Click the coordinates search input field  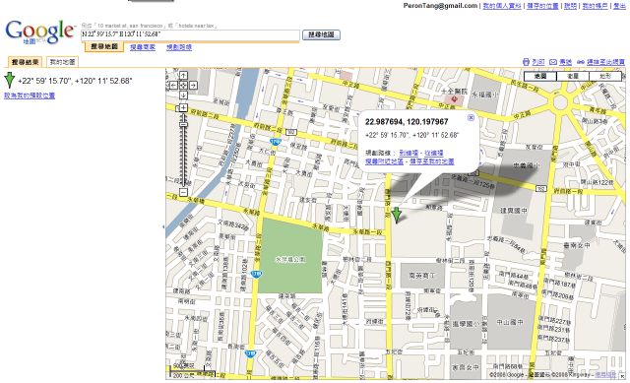190,35
